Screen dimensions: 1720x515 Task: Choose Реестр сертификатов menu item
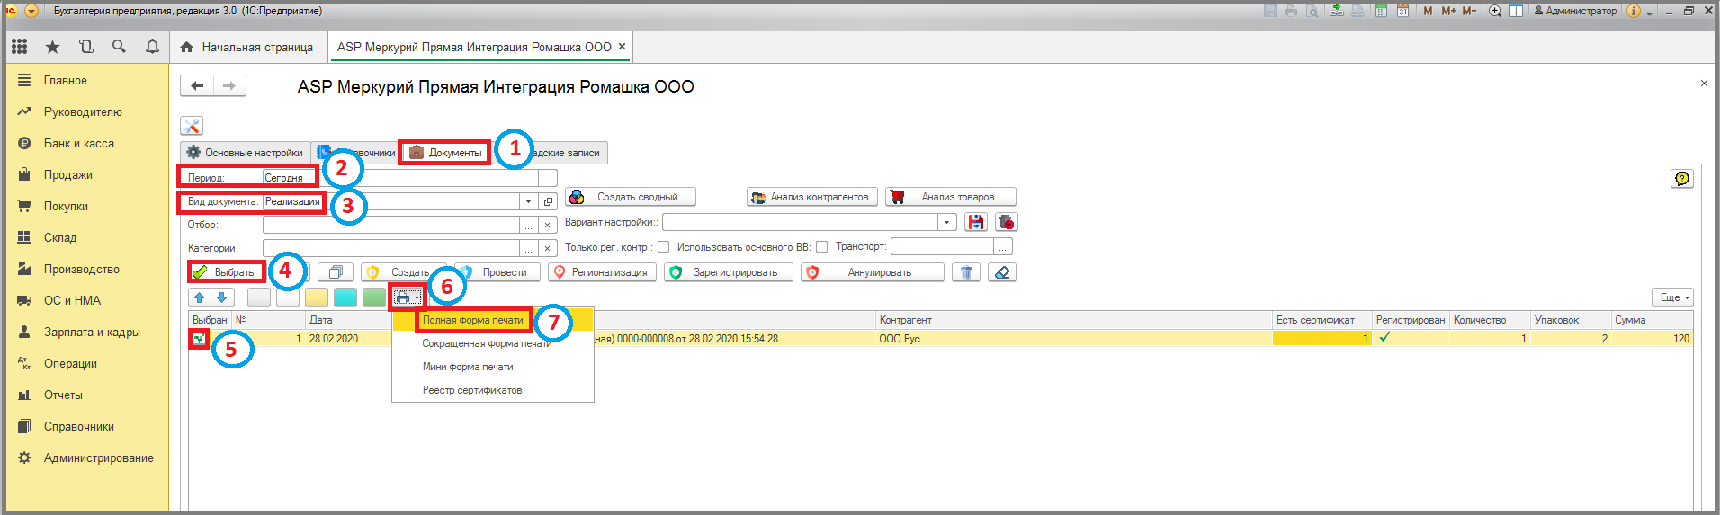pyautogui.click(x=493, y=390)
